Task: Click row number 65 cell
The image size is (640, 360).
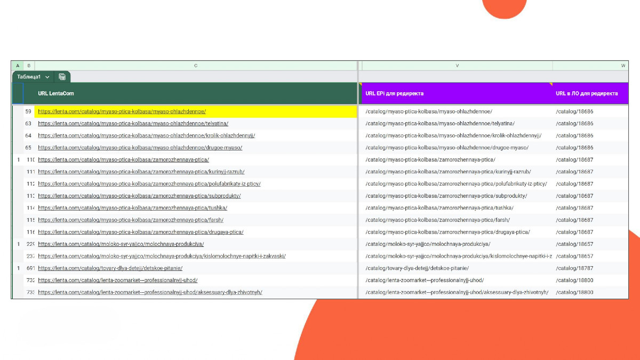Action: (x=29, y=148)
